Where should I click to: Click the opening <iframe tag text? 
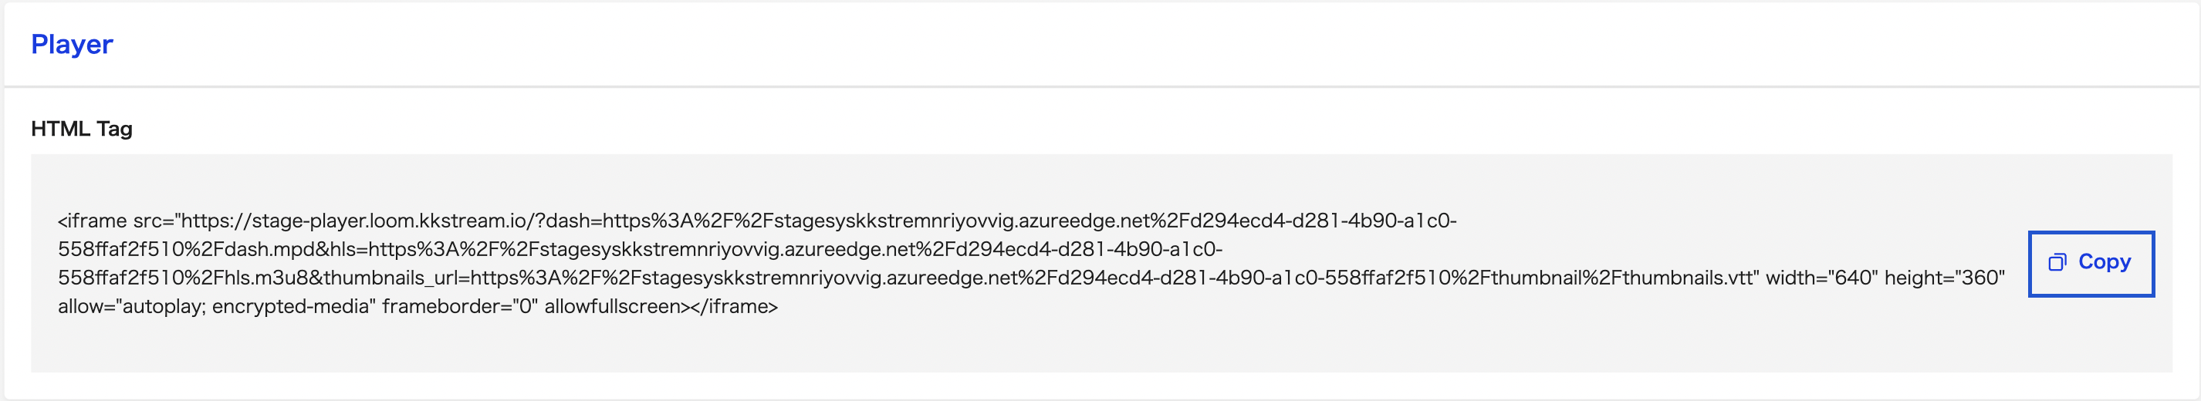(93, 221)
